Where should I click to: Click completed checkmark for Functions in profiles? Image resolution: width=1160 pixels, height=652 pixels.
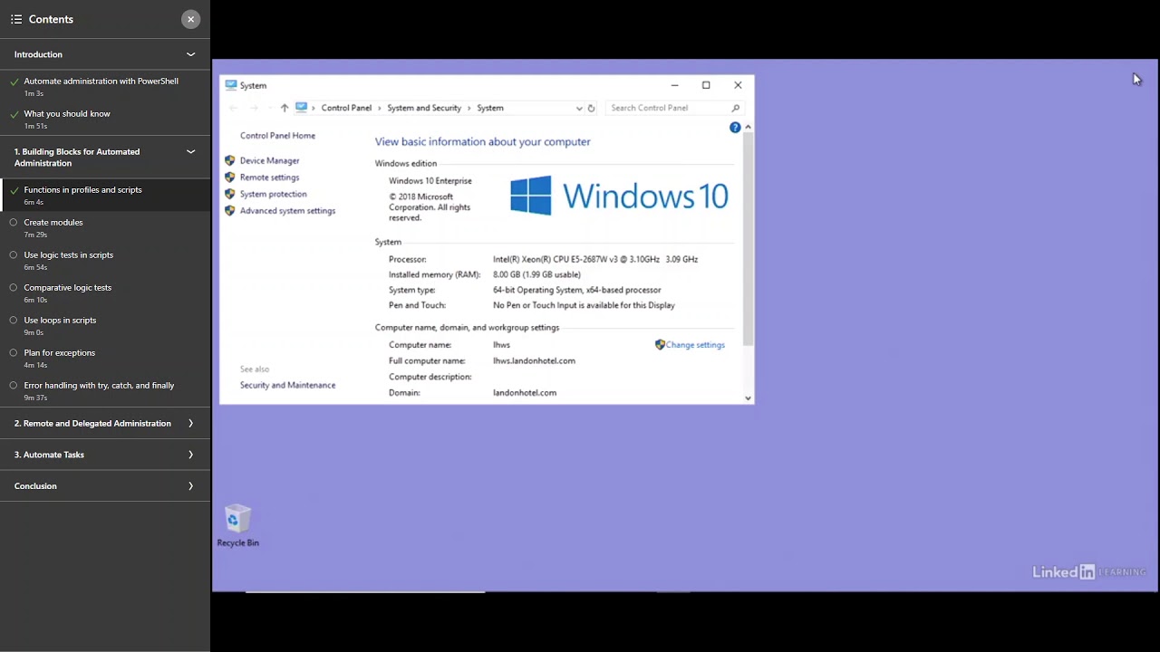pyautogui.click(x=14, y=190)
